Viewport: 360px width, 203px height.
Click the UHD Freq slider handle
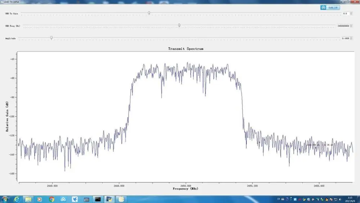179,25
